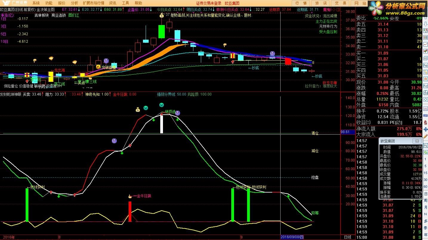
Task: Open the 图们江 concept link
Action: [74, 15]
